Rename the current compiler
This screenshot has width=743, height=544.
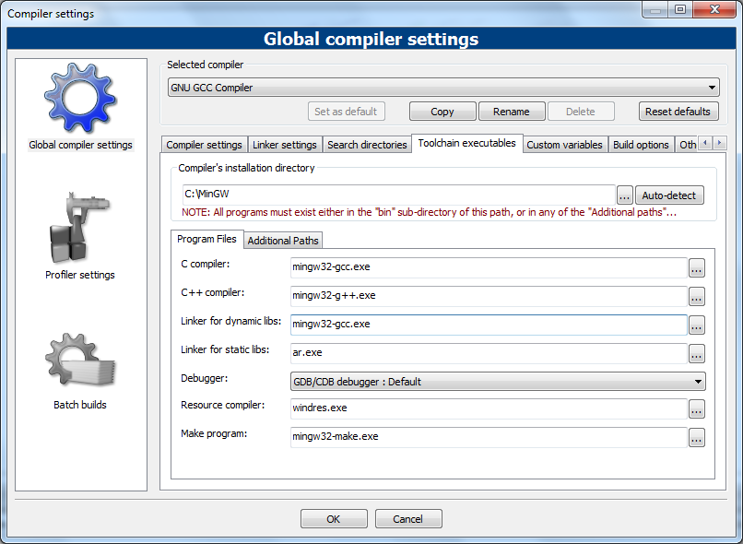pyautogui.click(x=512, y=111)
